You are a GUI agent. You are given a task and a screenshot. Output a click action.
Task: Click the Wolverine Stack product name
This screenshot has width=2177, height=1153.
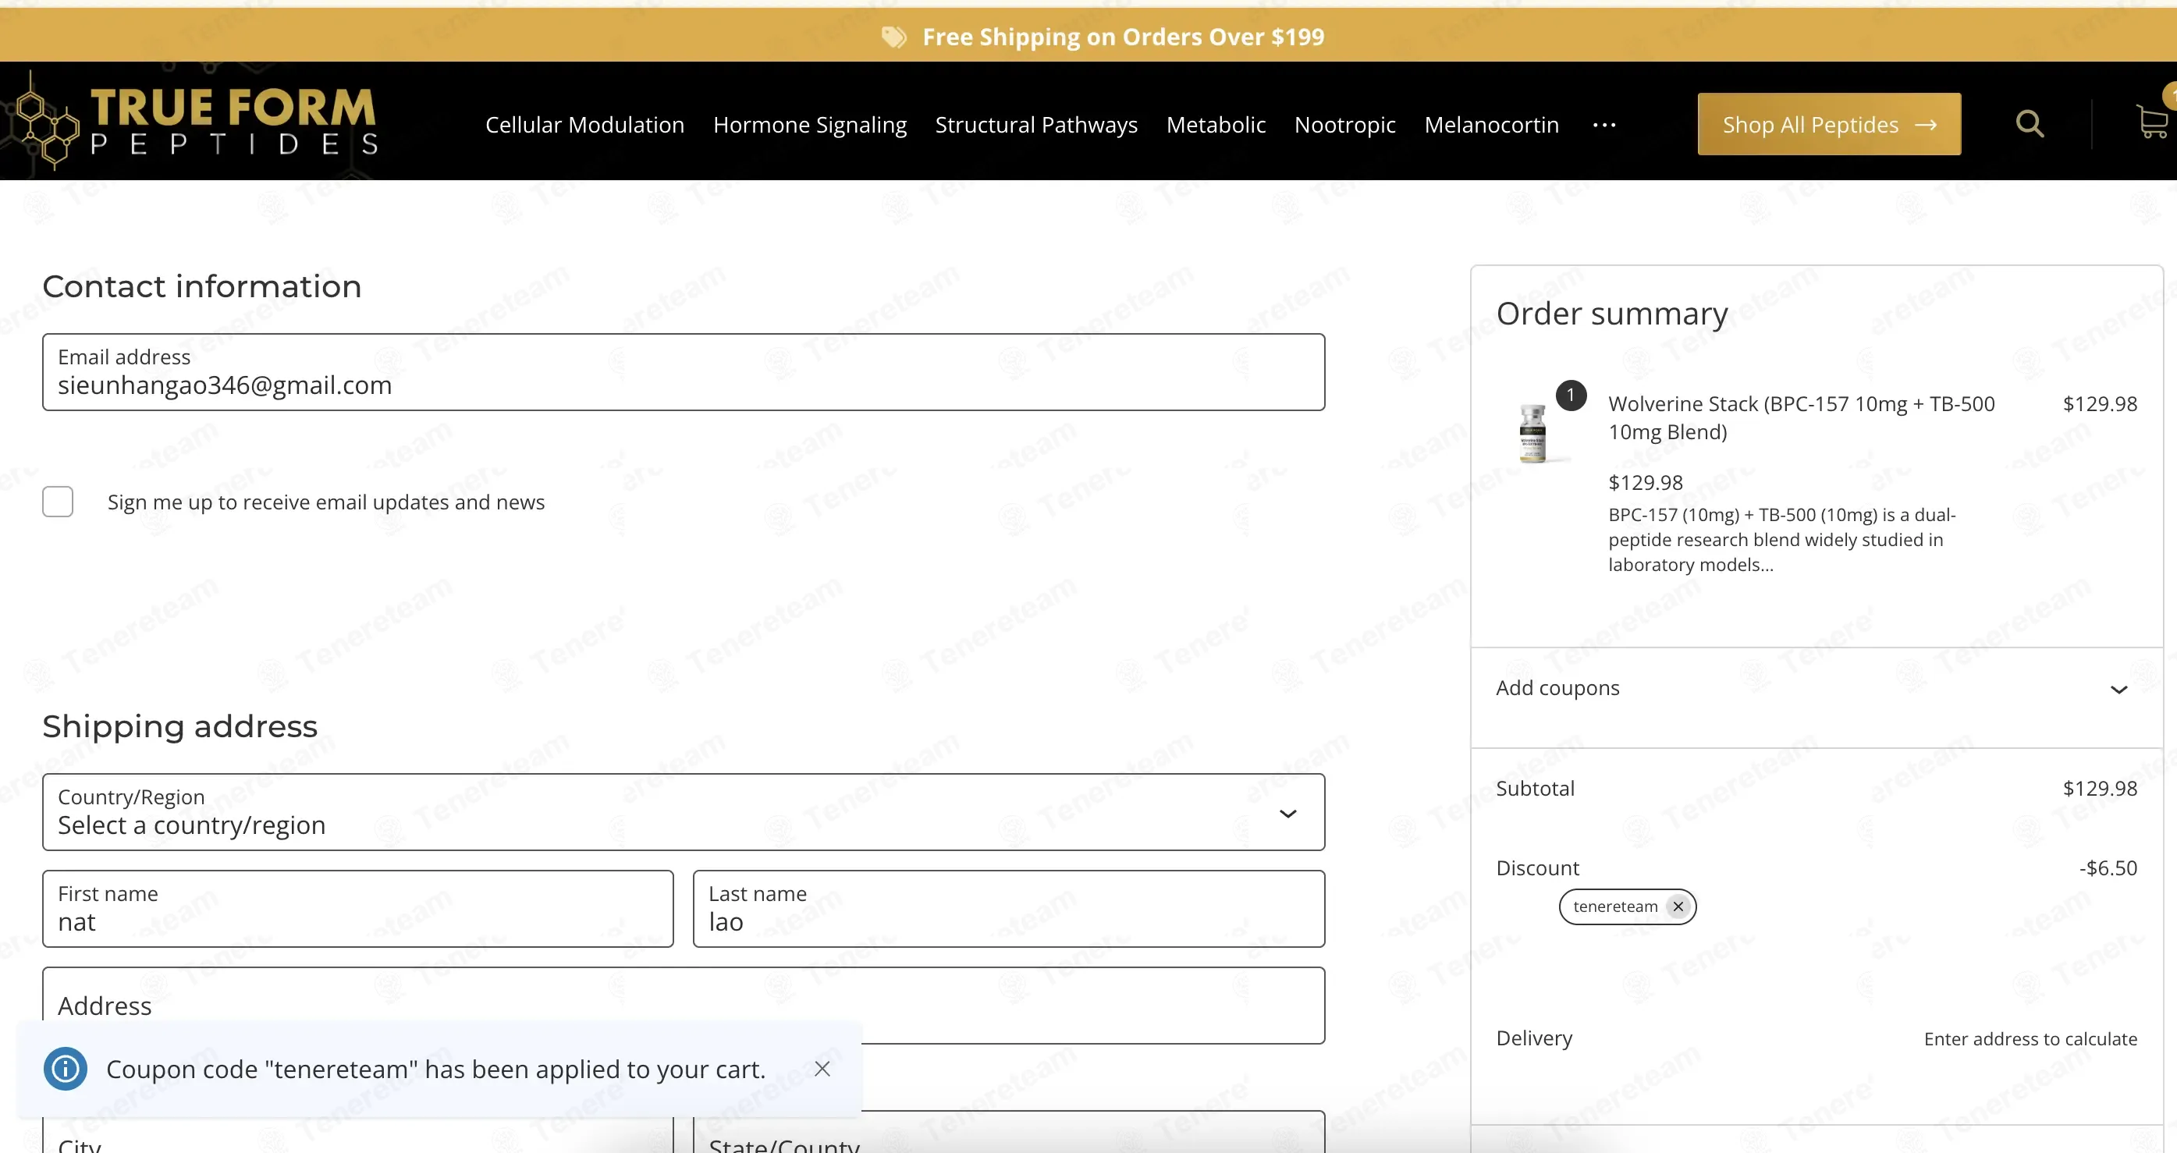point(1801,418)
